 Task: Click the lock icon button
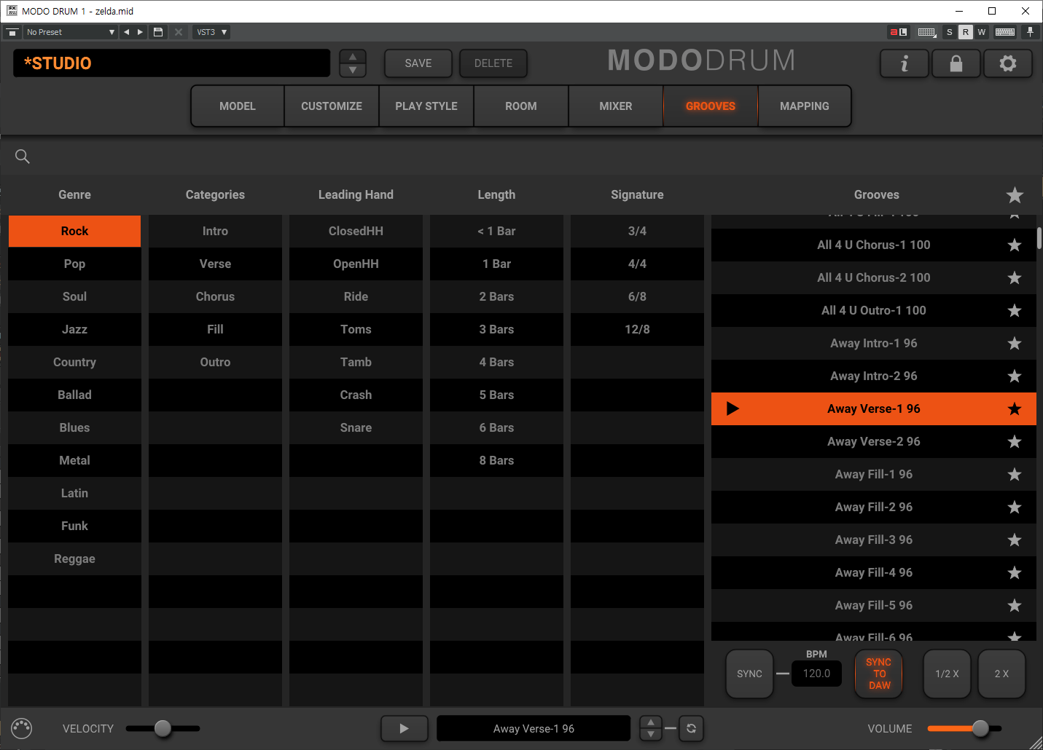point(956,63)
